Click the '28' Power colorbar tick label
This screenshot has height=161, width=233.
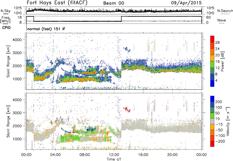click(x=217, y=42)
